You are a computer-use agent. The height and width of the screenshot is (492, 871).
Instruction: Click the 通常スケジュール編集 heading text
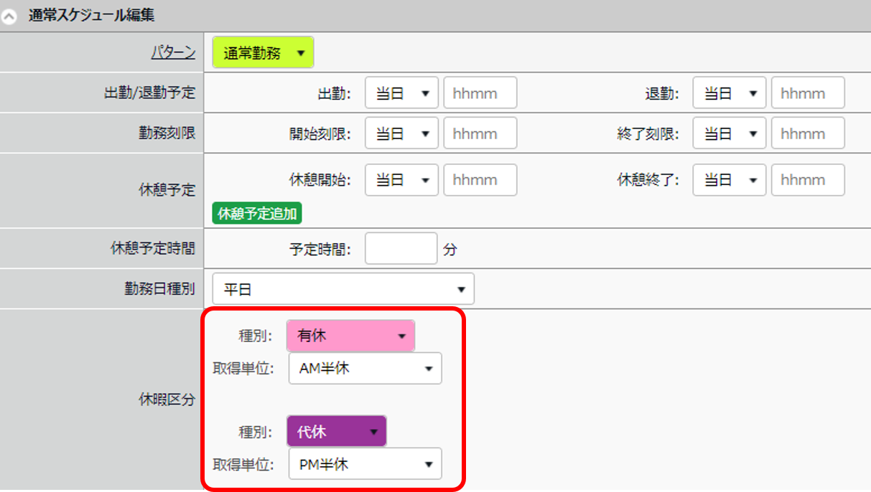click(x=92, y=15)
